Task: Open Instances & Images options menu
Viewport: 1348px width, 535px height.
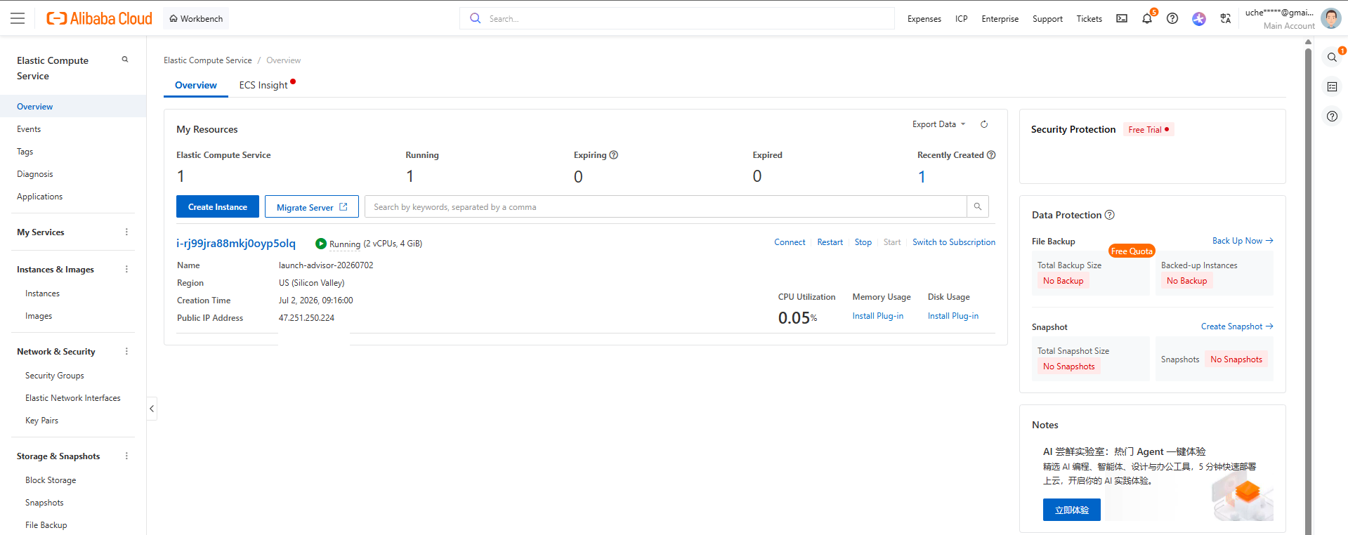Action: pyautogui.click(x=126, y=270)
